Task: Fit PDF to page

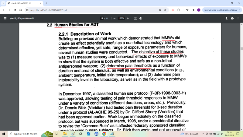Action: pyautogui.click(x=135, y=18)
